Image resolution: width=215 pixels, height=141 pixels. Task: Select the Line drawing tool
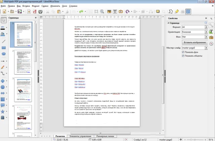tap(4, 41)
